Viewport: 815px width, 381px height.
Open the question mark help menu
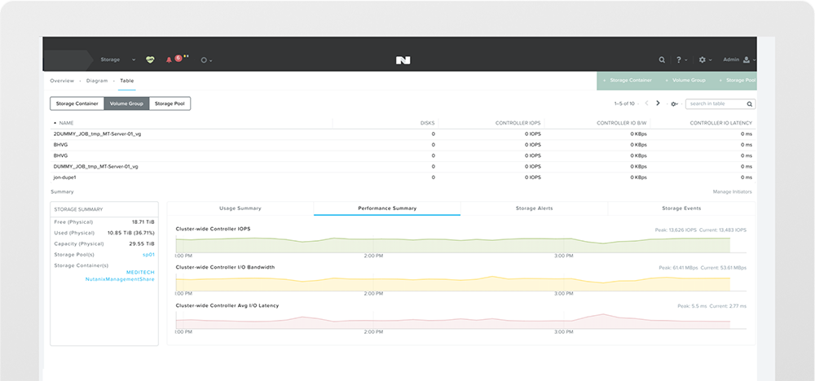point(681,59)
